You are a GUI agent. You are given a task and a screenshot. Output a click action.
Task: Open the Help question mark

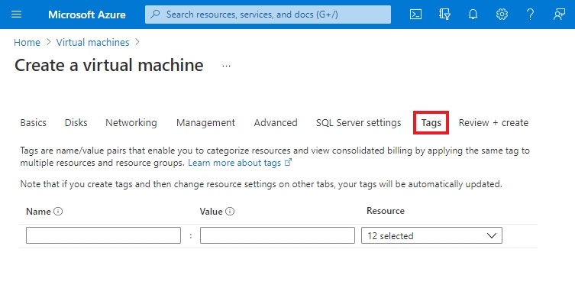click(x=530, y=15)
